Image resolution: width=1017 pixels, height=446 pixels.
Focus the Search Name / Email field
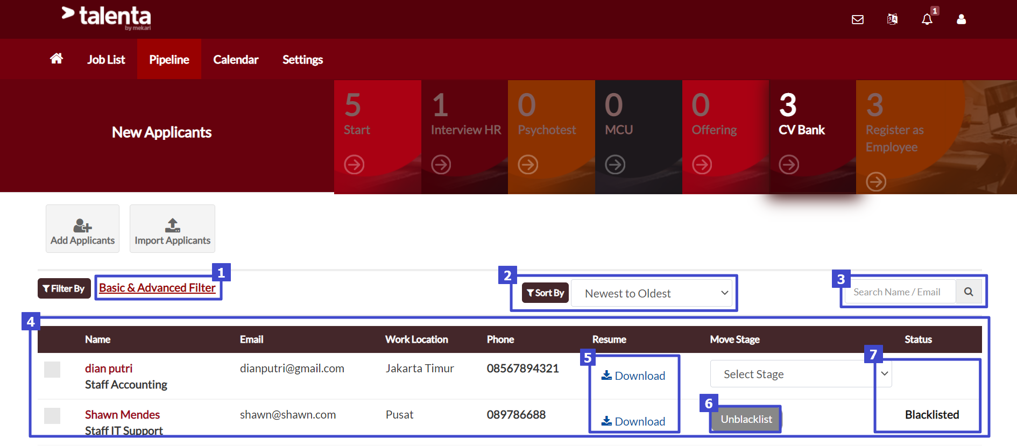[900, 292]
